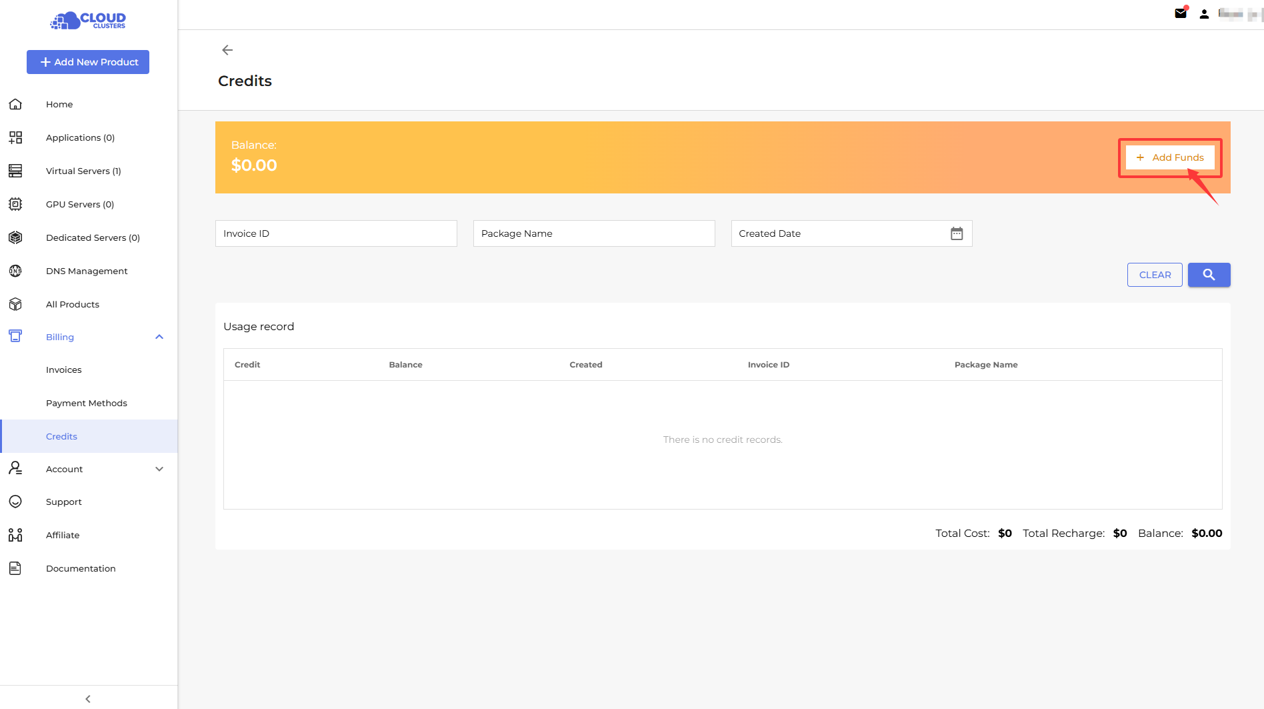Click the user profile icon
1264x709 pixels.
pos(1204,14)
